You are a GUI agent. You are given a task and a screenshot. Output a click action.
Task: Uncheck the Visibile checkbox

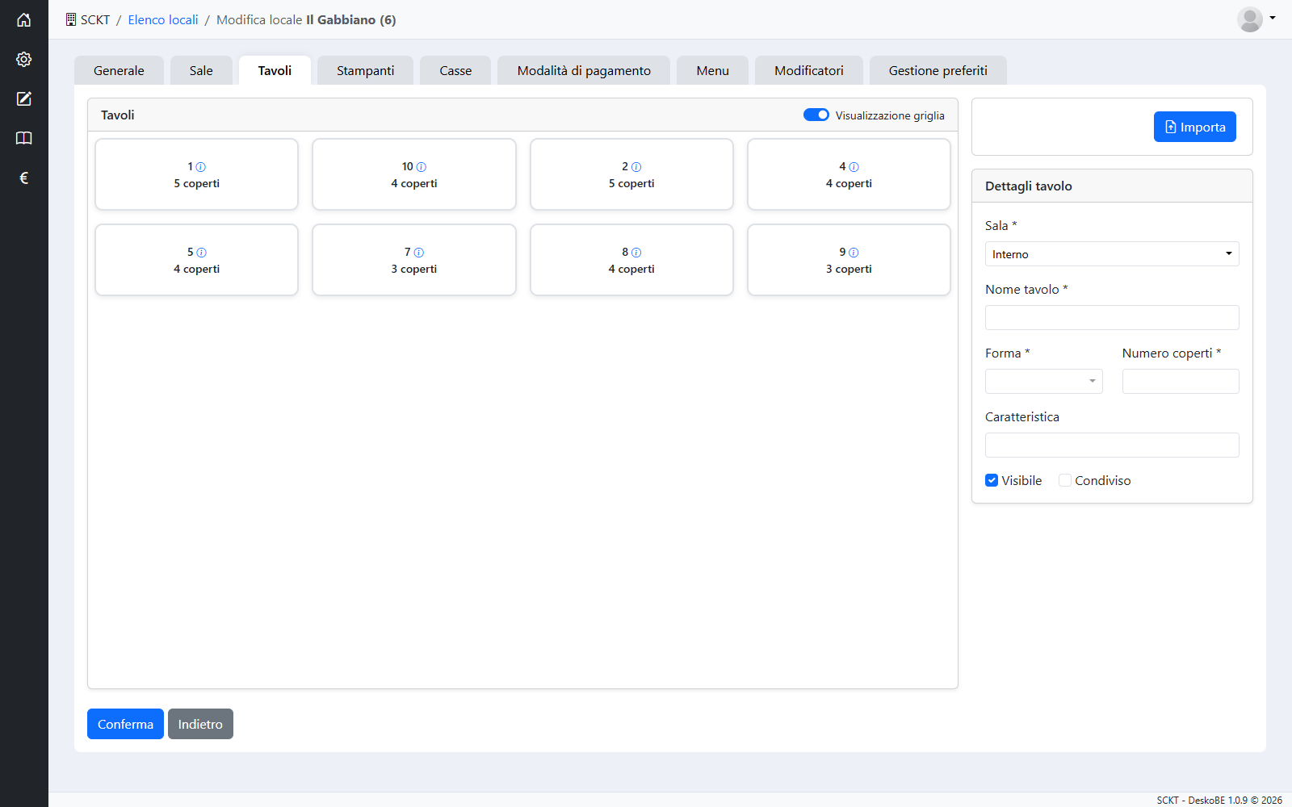tap(992, 480)
